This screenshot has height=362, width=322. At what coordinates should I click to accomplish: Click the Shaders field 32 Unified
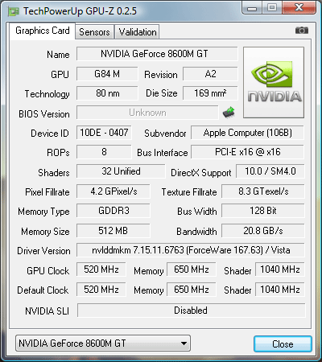[121, 171]
